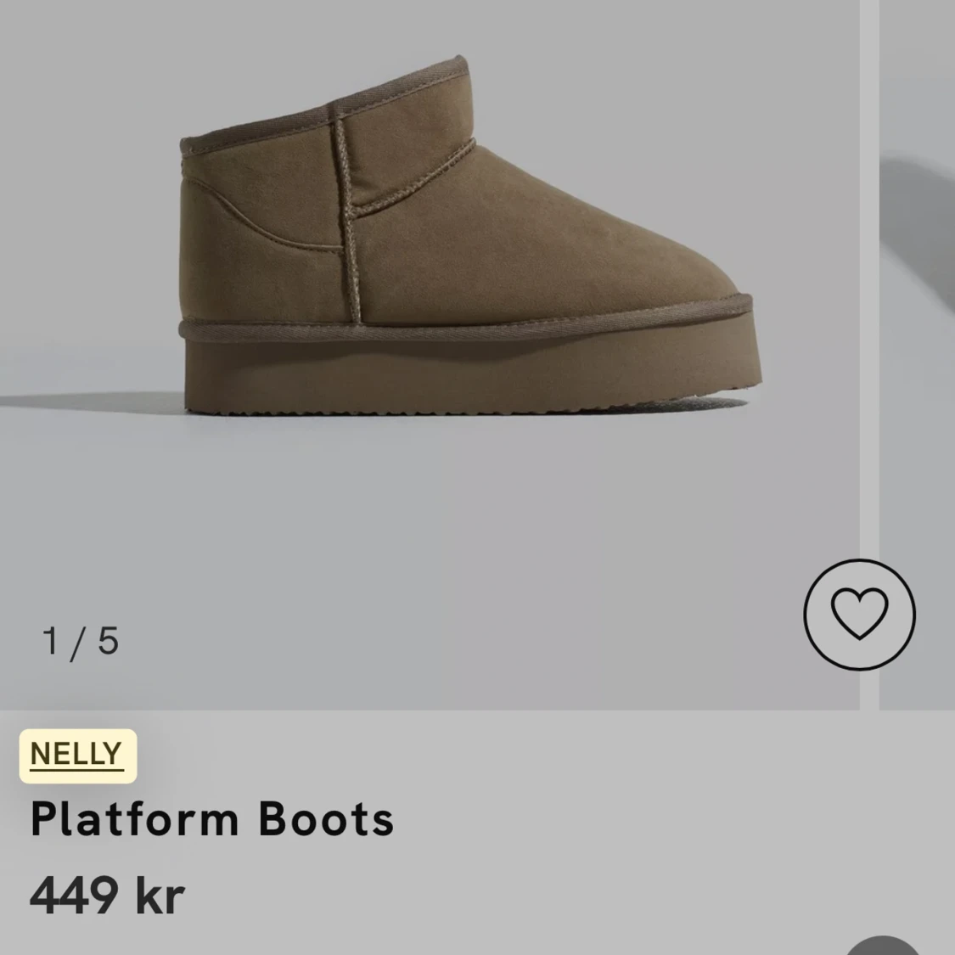Show the next product image peeking at right edge
The height and width of the screenshot is (955, 955).
(918, 355)
